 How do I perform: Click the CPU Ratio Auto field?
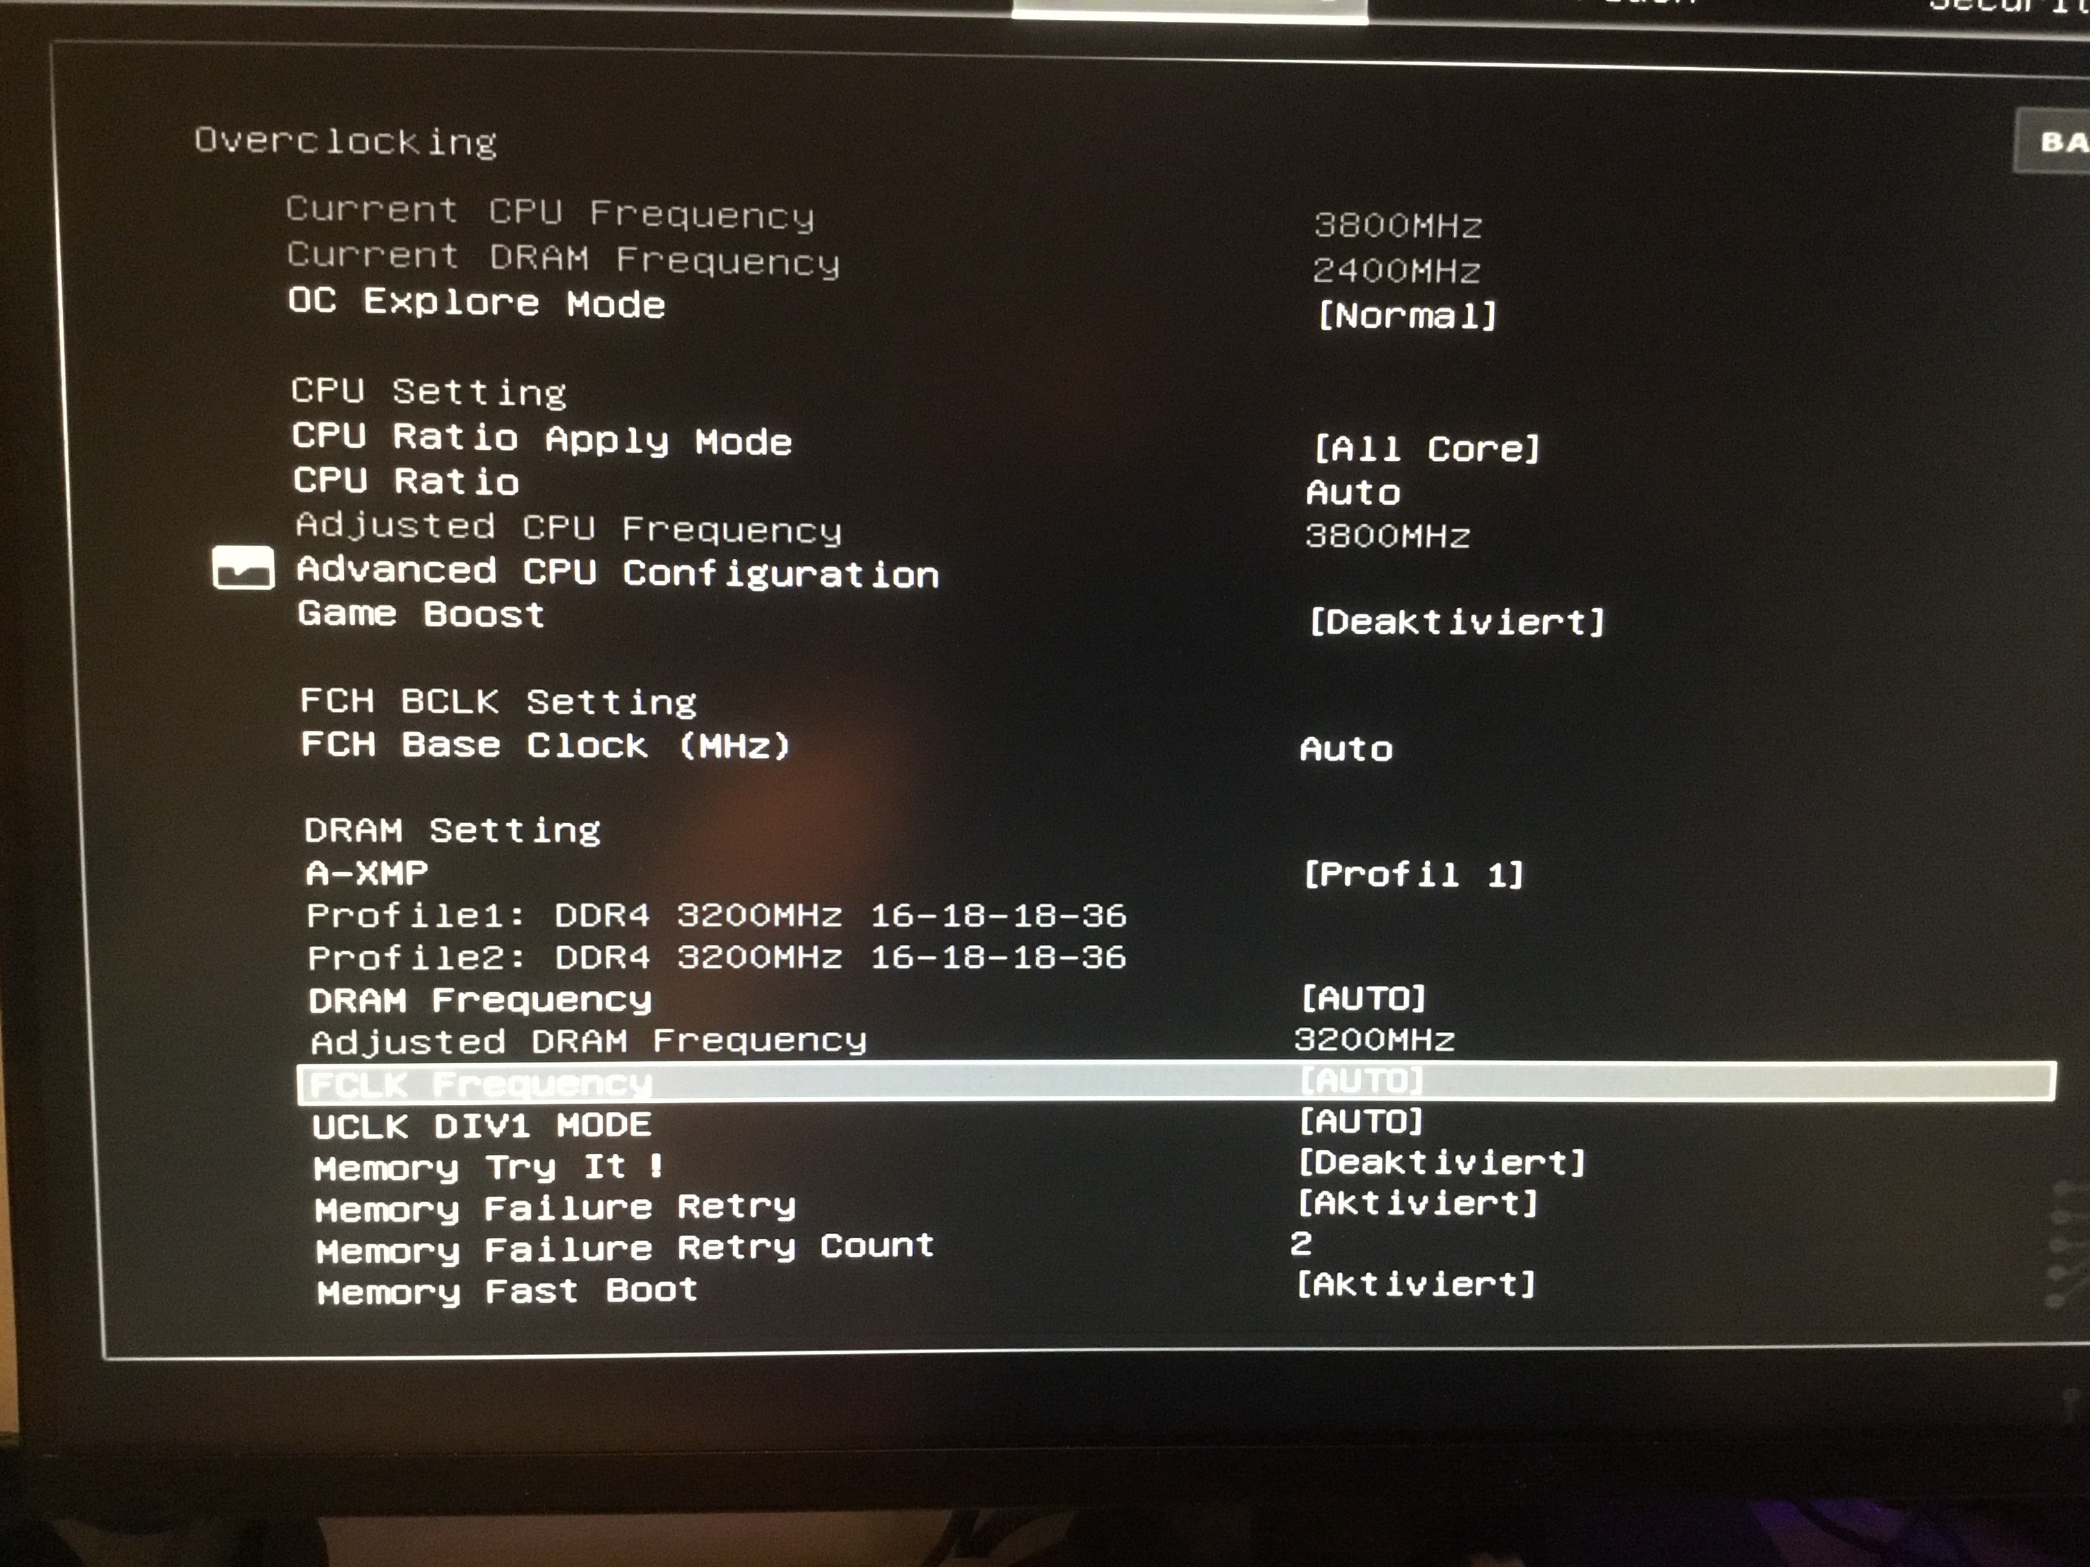click(x=1353, y=492)
